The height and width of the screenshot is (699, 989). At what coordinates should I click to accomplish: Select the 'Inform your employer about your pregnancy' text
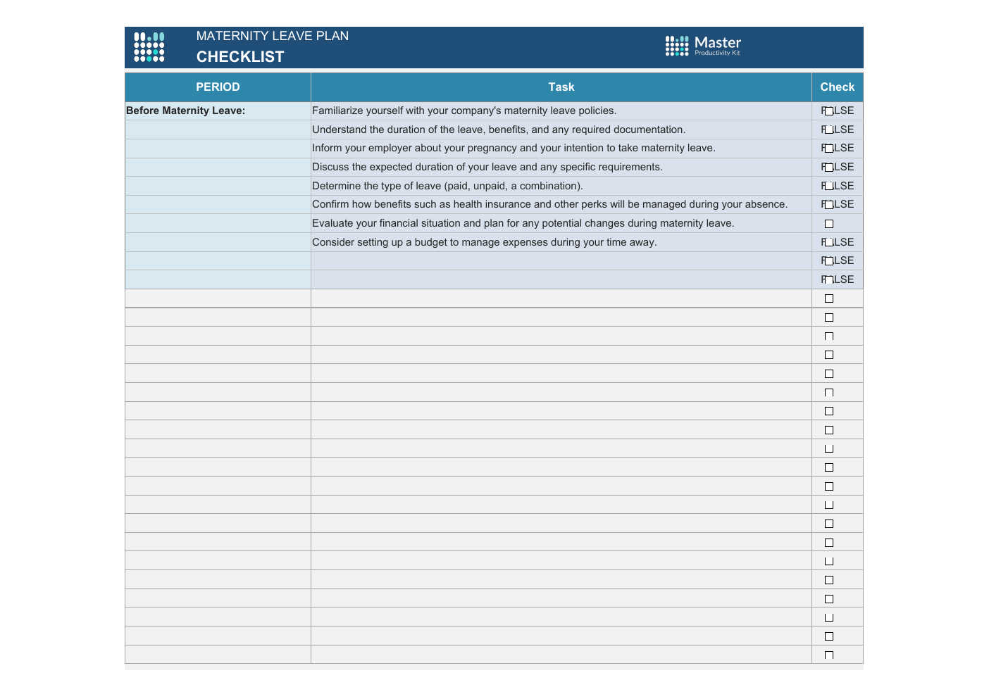point(514,148)
